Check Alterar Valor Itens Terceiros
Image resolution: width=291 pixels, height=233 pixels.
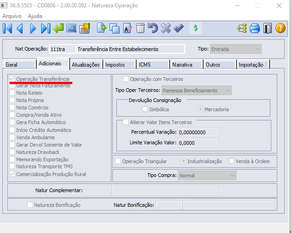pyautogui.click(x=126, y=122)
